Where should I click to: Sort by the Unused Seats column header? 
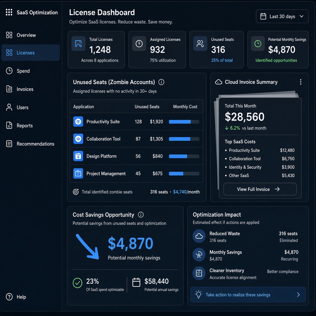pos(147,106)
